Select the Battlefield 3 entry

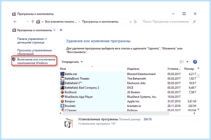73,83
